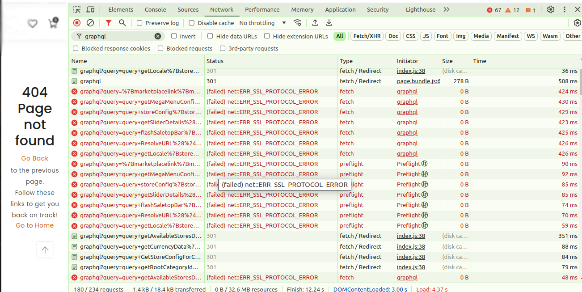
Task: Toggle the device toolbar icon
Action: click(x=90, y=9)
